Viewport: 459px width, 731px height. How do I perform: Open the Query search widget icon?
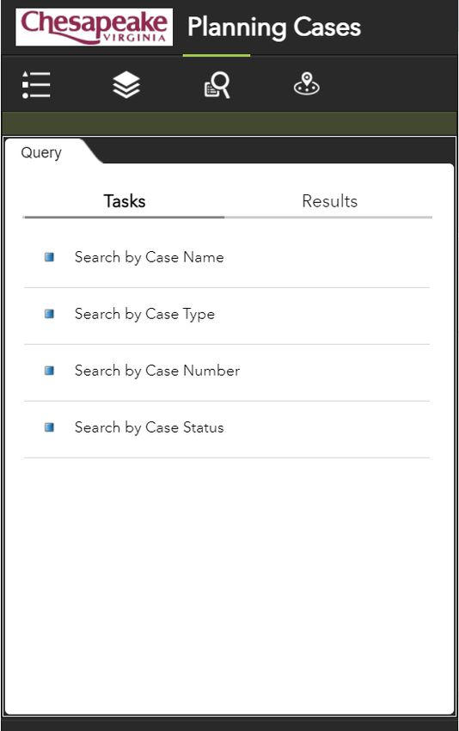pos(217,85)
